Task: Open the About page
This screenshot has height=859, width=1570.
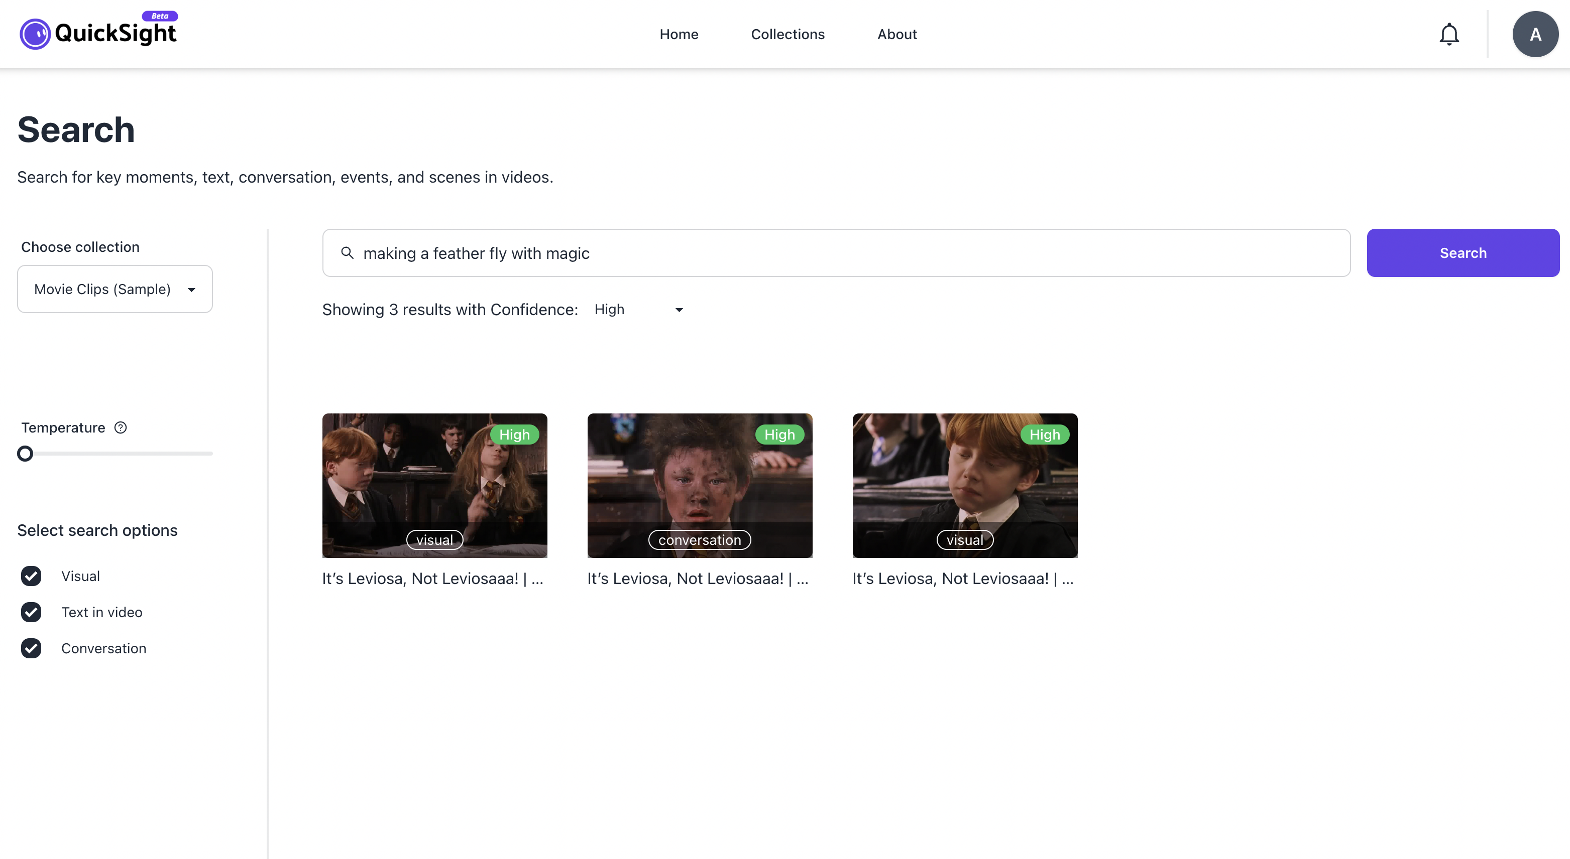Action: pyautogui.click(x=896, y=34)
